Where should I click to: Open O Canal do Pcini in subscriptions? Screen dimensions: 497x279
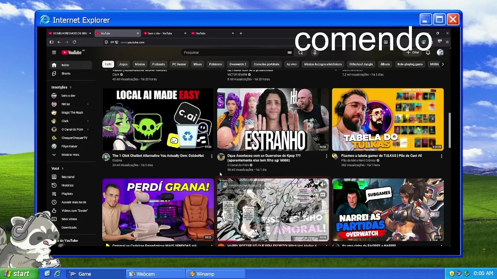tap(70, 129)
